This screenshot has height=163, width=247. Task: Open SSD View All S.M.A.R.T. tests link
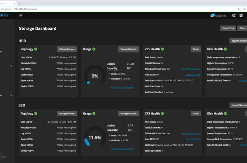243,145
